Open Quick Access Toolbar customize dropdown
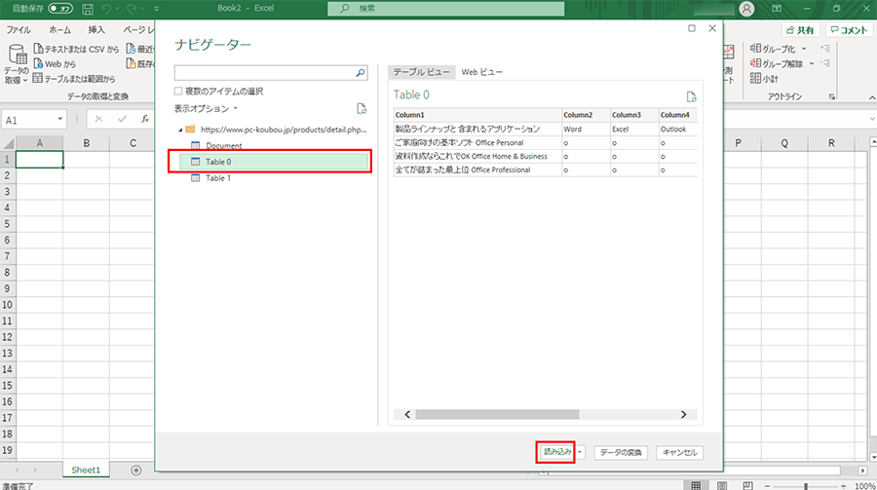 click(x=157, y=9)
